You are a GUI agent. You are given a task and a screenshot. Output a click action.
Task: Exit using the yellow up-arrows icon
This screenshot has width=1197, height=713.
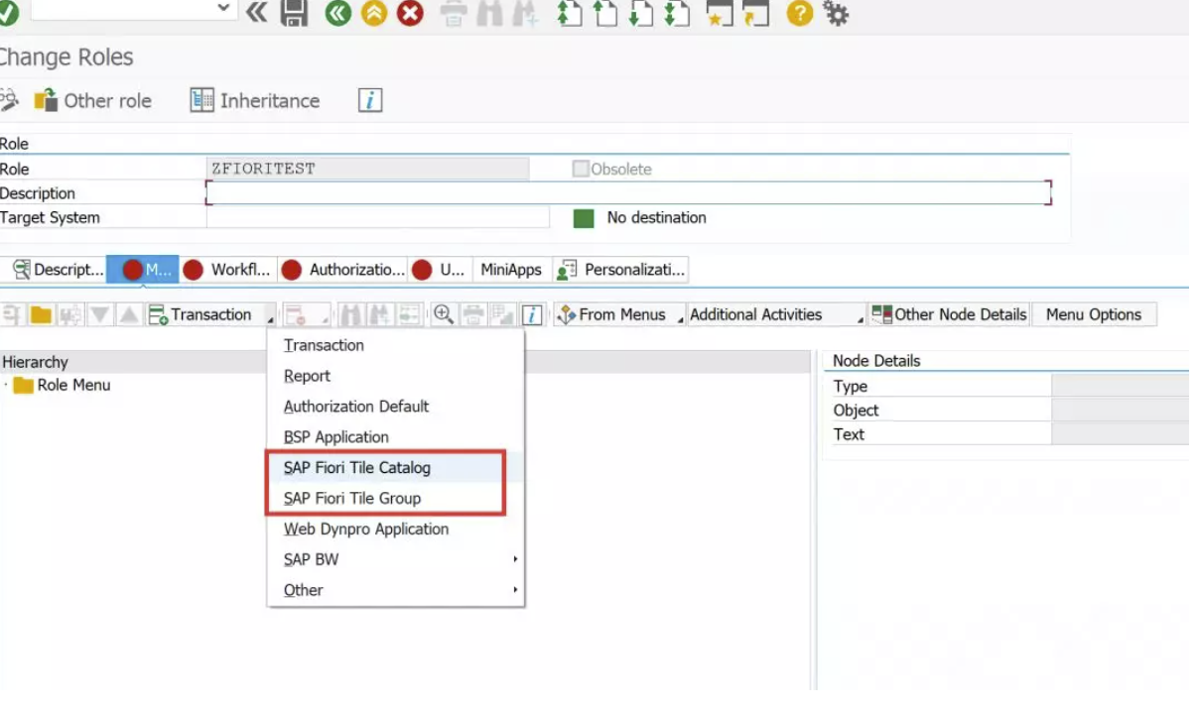pyautogui.click(x=374, y=13)
